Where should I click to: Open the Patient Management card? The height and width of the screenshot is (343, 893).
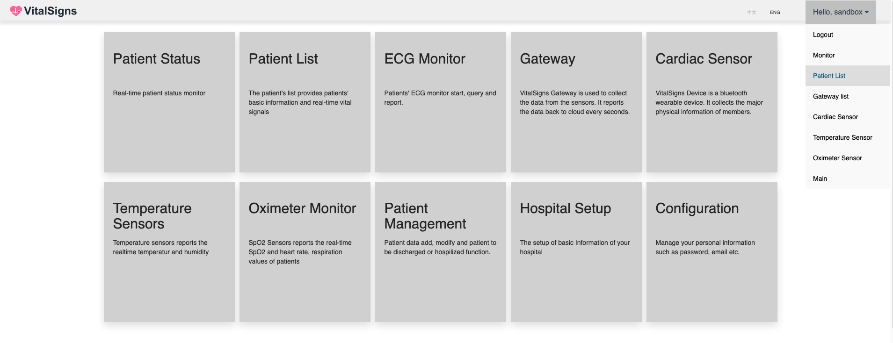click(441, 252)
